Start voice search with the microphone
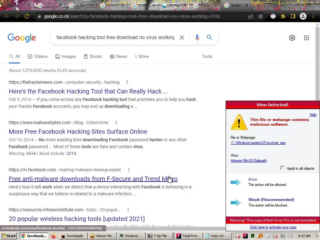The width and height of the screenshot is (320, 240). click(197, 37)
